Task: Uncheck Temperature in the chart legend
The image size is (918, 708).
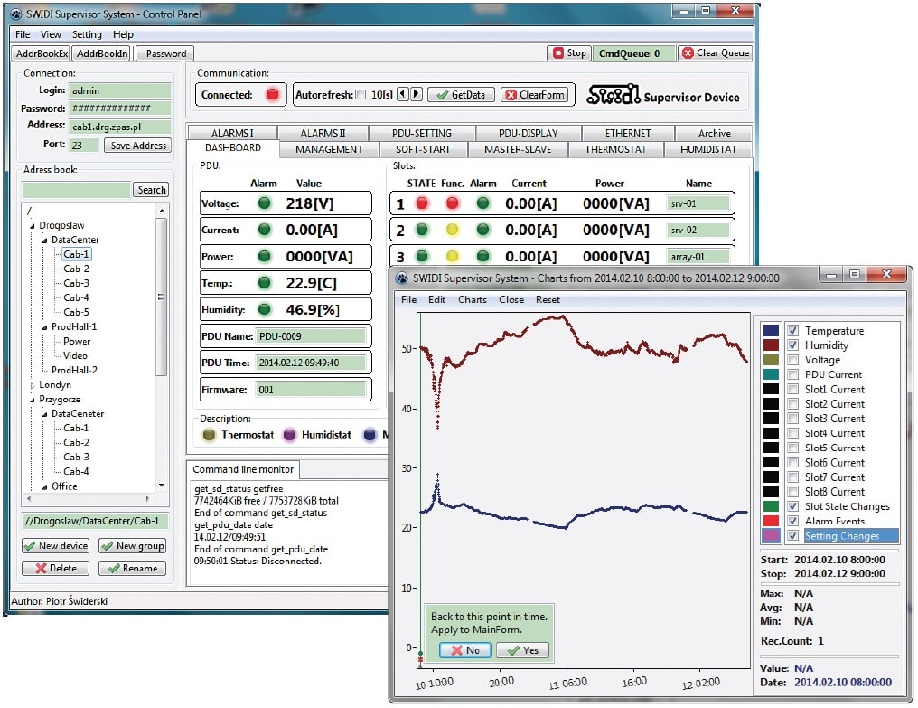Action: coord(793,331)
